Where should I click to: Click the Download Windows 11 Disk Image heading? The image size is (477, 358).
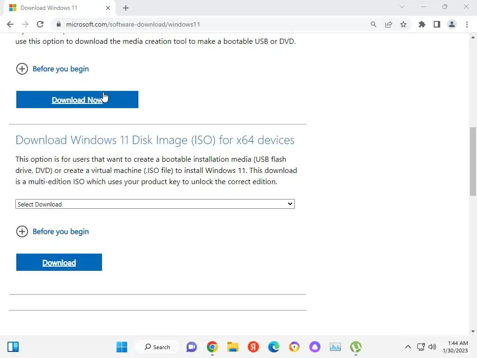(x=155, y=140)
